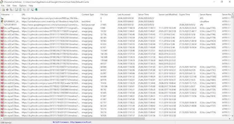The width and height of the screenshot is (234, 124).
Task: Click the blank file icon of googletagservices row
Action: click(x=2, y=25)
